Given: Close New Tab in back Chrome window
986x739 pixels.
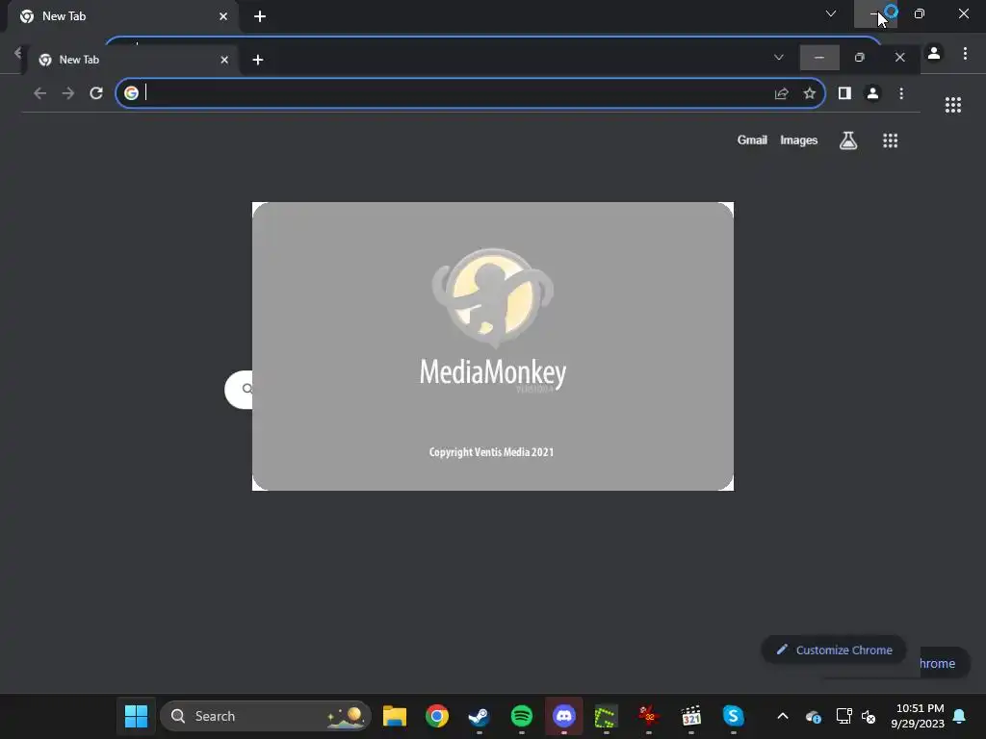Looking at the screenshot, I should (223, 16).
